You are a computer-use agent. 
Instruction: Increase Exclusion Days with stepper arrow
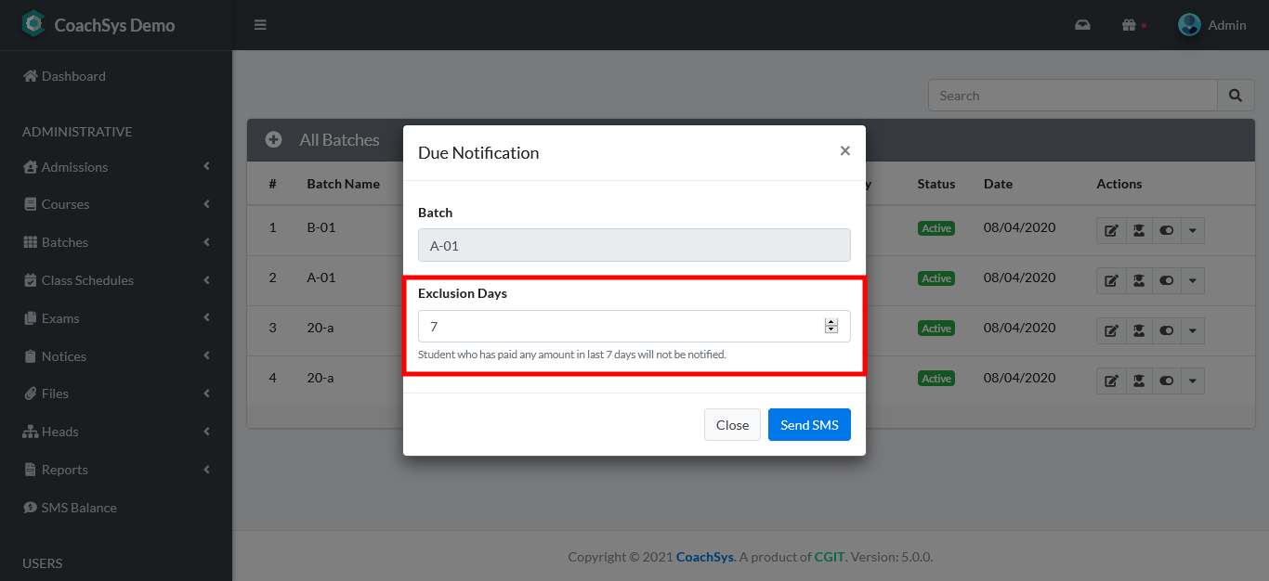pyautogui.click(x=831, y=322)
